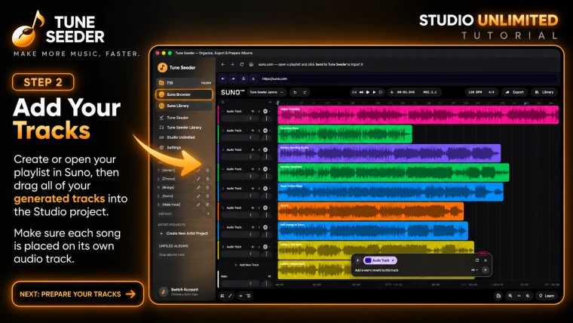Open track 4 options dropdown arrow

pyautogui.click(x=270, y=169)
